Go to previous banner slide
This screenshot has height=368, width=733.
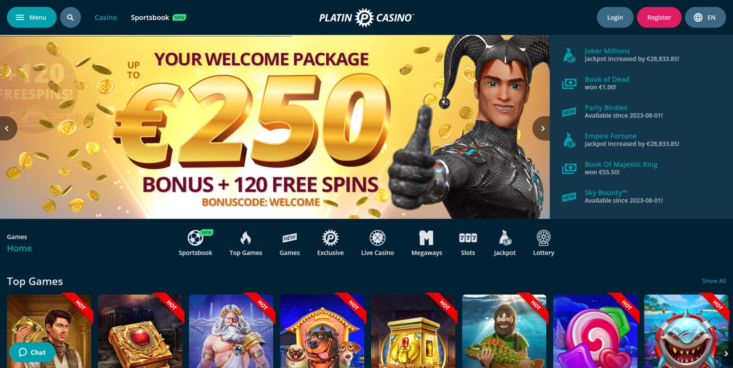coord(8,128)
